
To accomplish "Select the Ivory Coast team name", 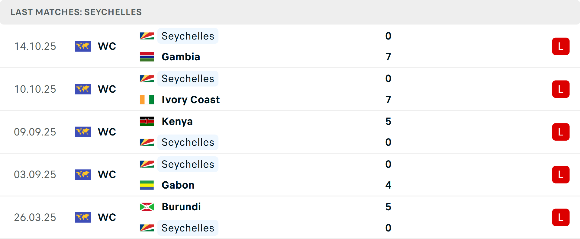I will 191,100.
